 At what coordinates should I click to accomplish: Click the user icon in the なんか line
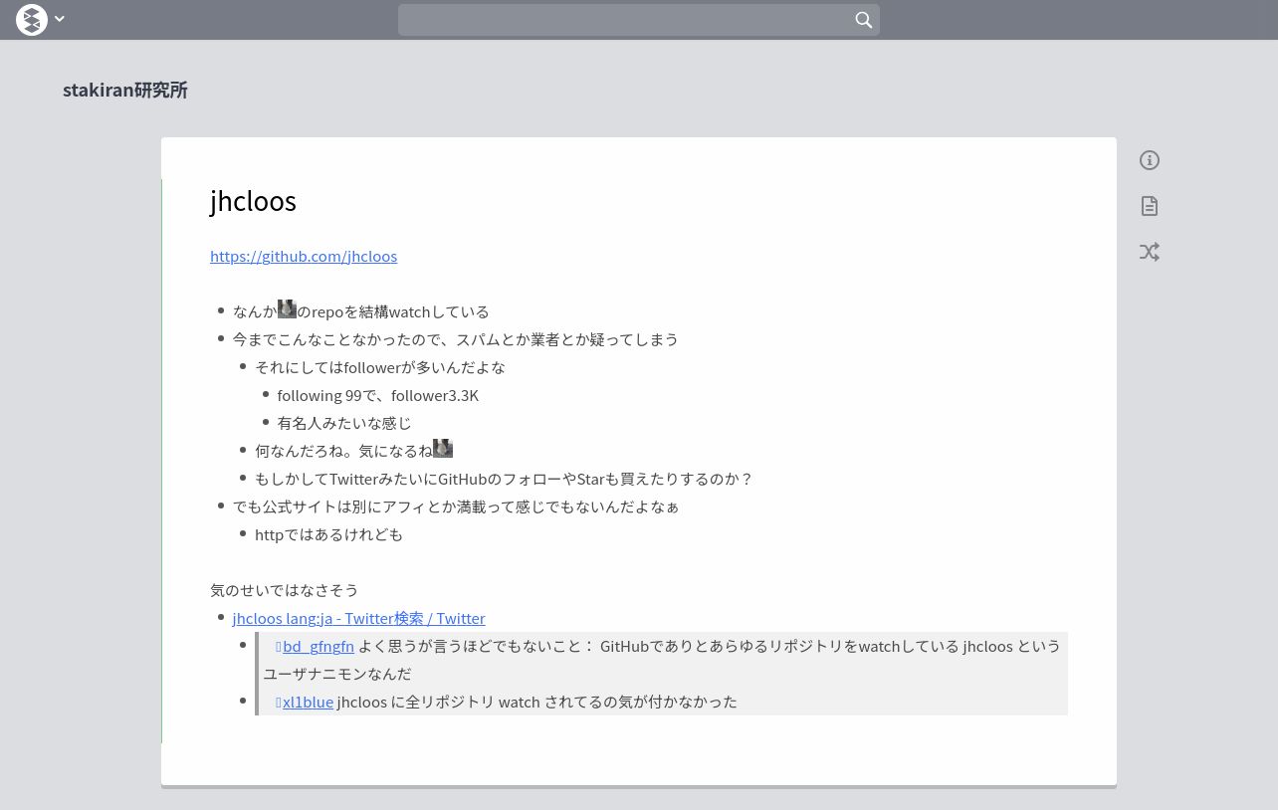(x=287, y=309)
